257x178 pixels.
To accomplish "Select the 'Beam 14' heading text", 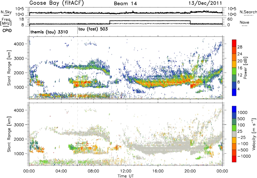I will pyautogui.click(x=125, y=4).
